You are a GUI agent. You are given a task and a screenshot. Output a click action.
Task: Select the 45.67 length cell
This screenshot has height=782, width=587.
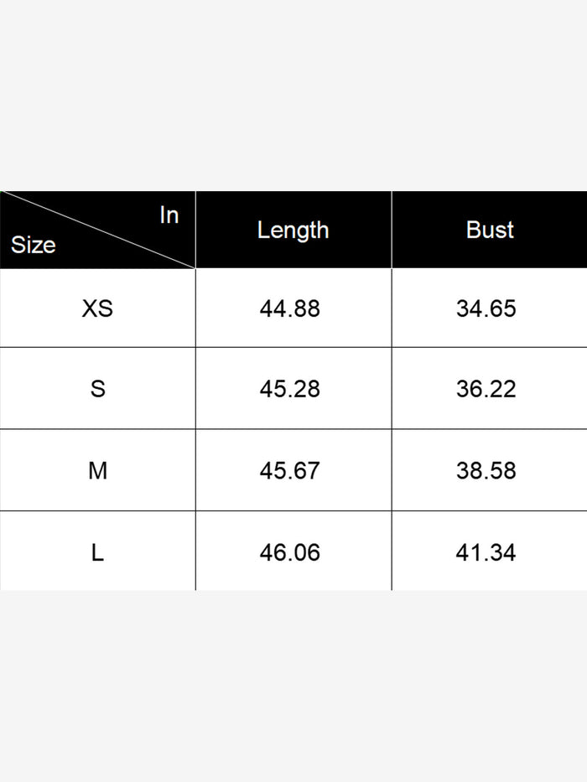click(x=290, y=471)
